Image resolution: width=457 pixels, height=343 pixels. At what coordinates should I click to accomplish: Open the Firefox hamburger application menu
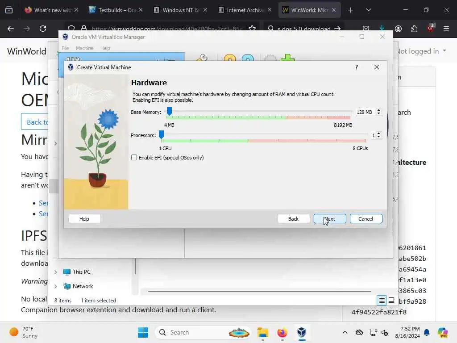tap(446, 29)
